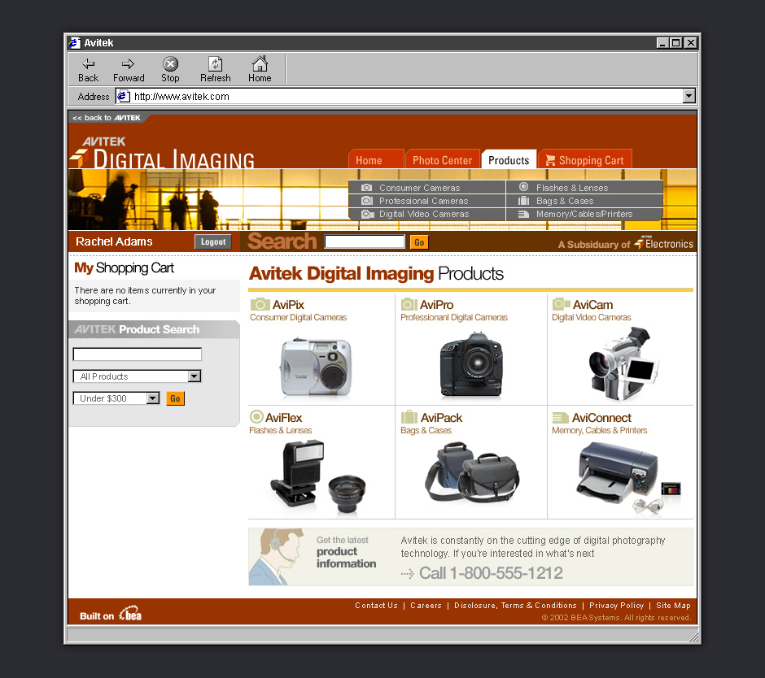Open the address bar URL dropdown arrow
Screen dimensions: 765x678
pyautogui.click(x=688, y=96)
